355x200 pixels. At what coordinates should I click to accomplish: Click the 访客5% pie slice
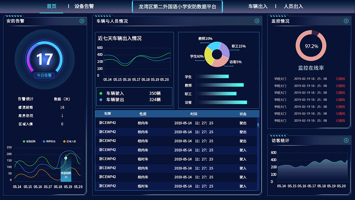point(220,63)
